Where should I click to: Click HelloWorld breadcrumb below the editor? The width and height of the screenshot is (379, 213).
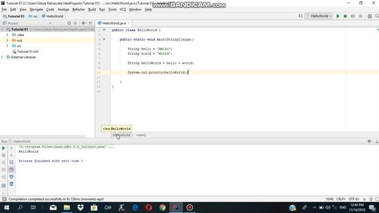121,135
